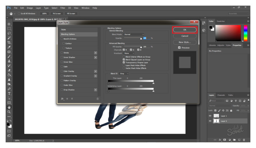Select the Eraser tool
This screenshot has width=256, height=148.
pos(9,70)
